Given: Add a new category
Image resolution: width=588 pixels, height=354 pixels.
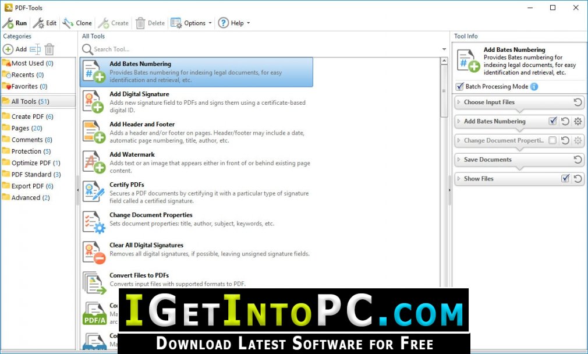Looking at the screenshot, I should coord(15,49).
